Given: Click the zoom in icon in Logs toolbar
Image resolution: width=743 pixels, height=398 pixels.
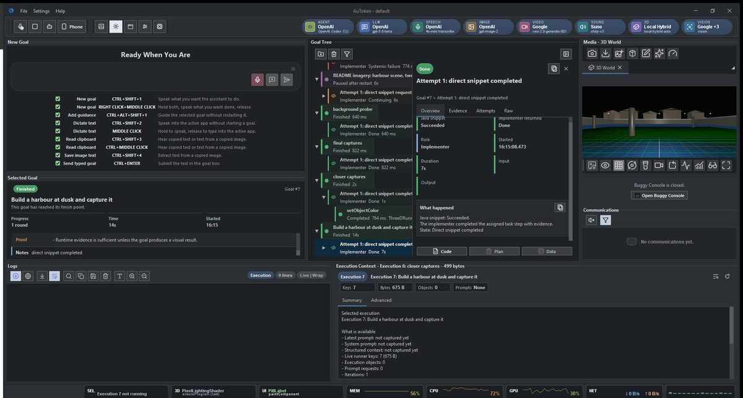Looking at the screenshot, I should pos(132,276).
